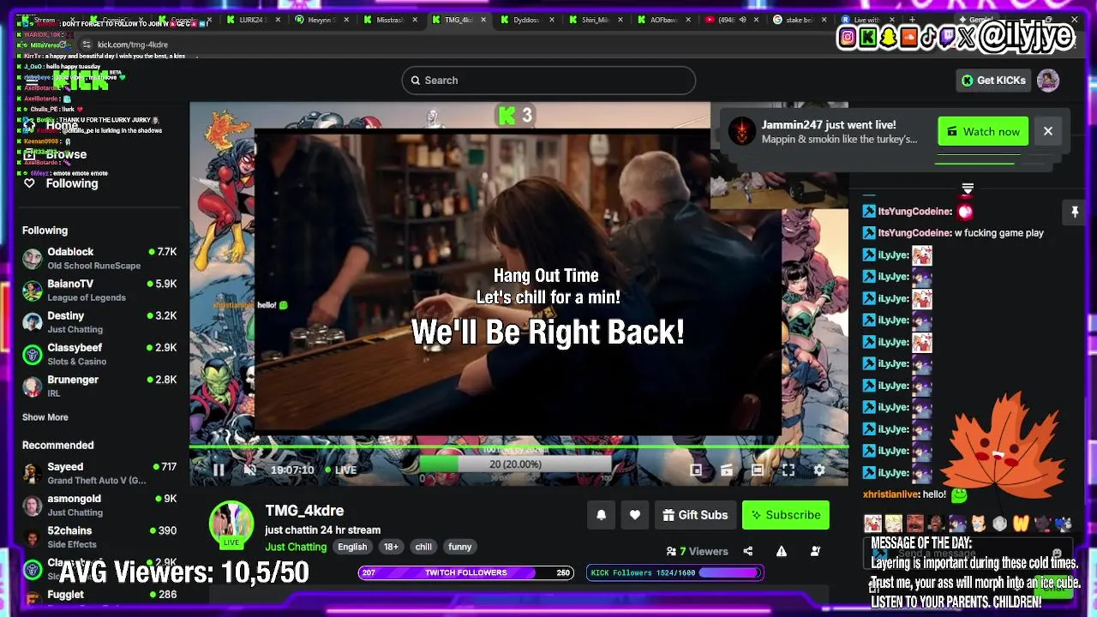Switch to the Shiri_Miki browser tab
1097x617 pixels.
coord(596,20)
